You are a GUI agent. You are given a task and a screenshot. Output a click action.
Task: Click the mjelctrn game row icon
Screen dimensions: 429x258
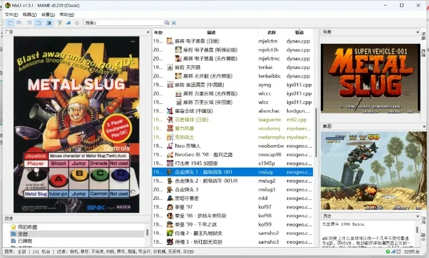point(170,41)
